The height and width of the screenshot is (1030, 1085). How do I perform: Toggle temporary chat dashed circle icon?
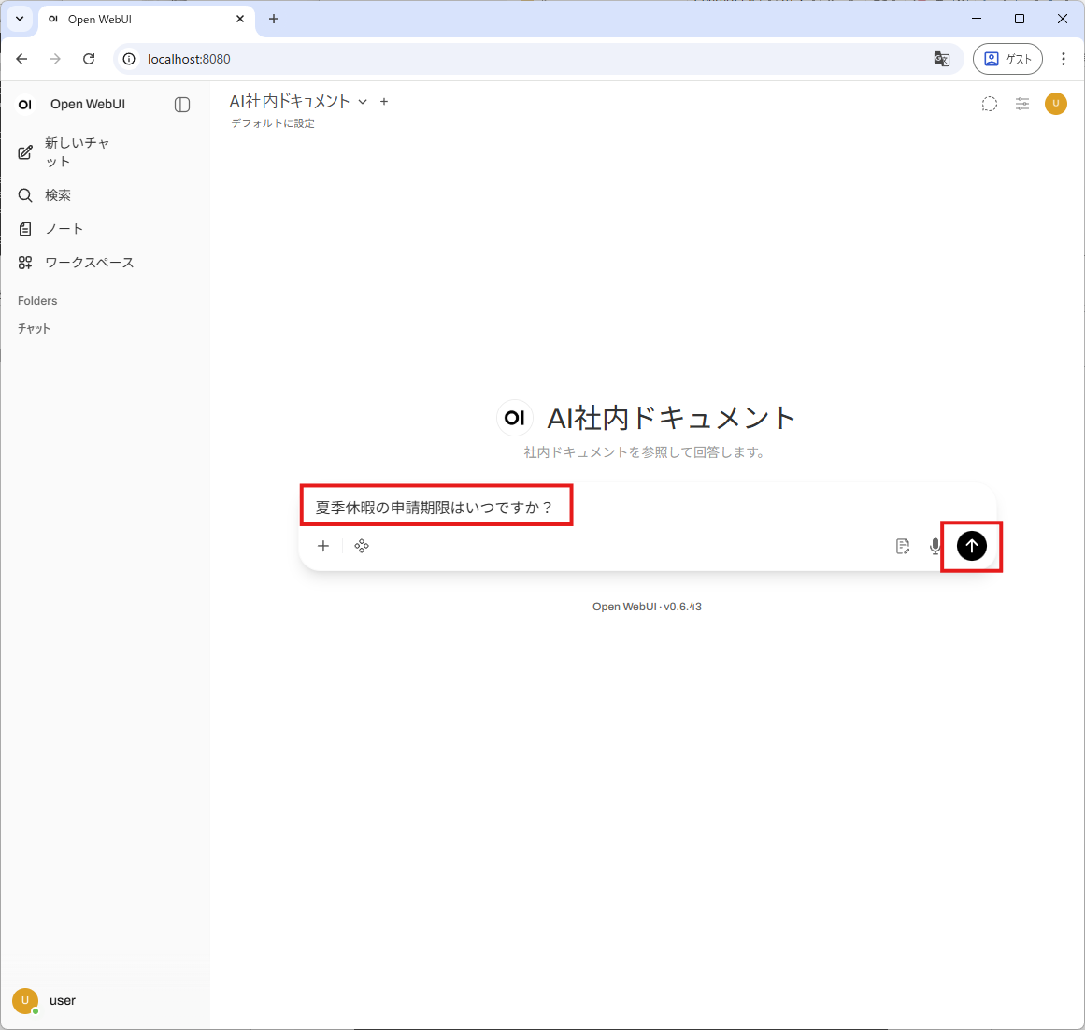(x=989, y=104)
